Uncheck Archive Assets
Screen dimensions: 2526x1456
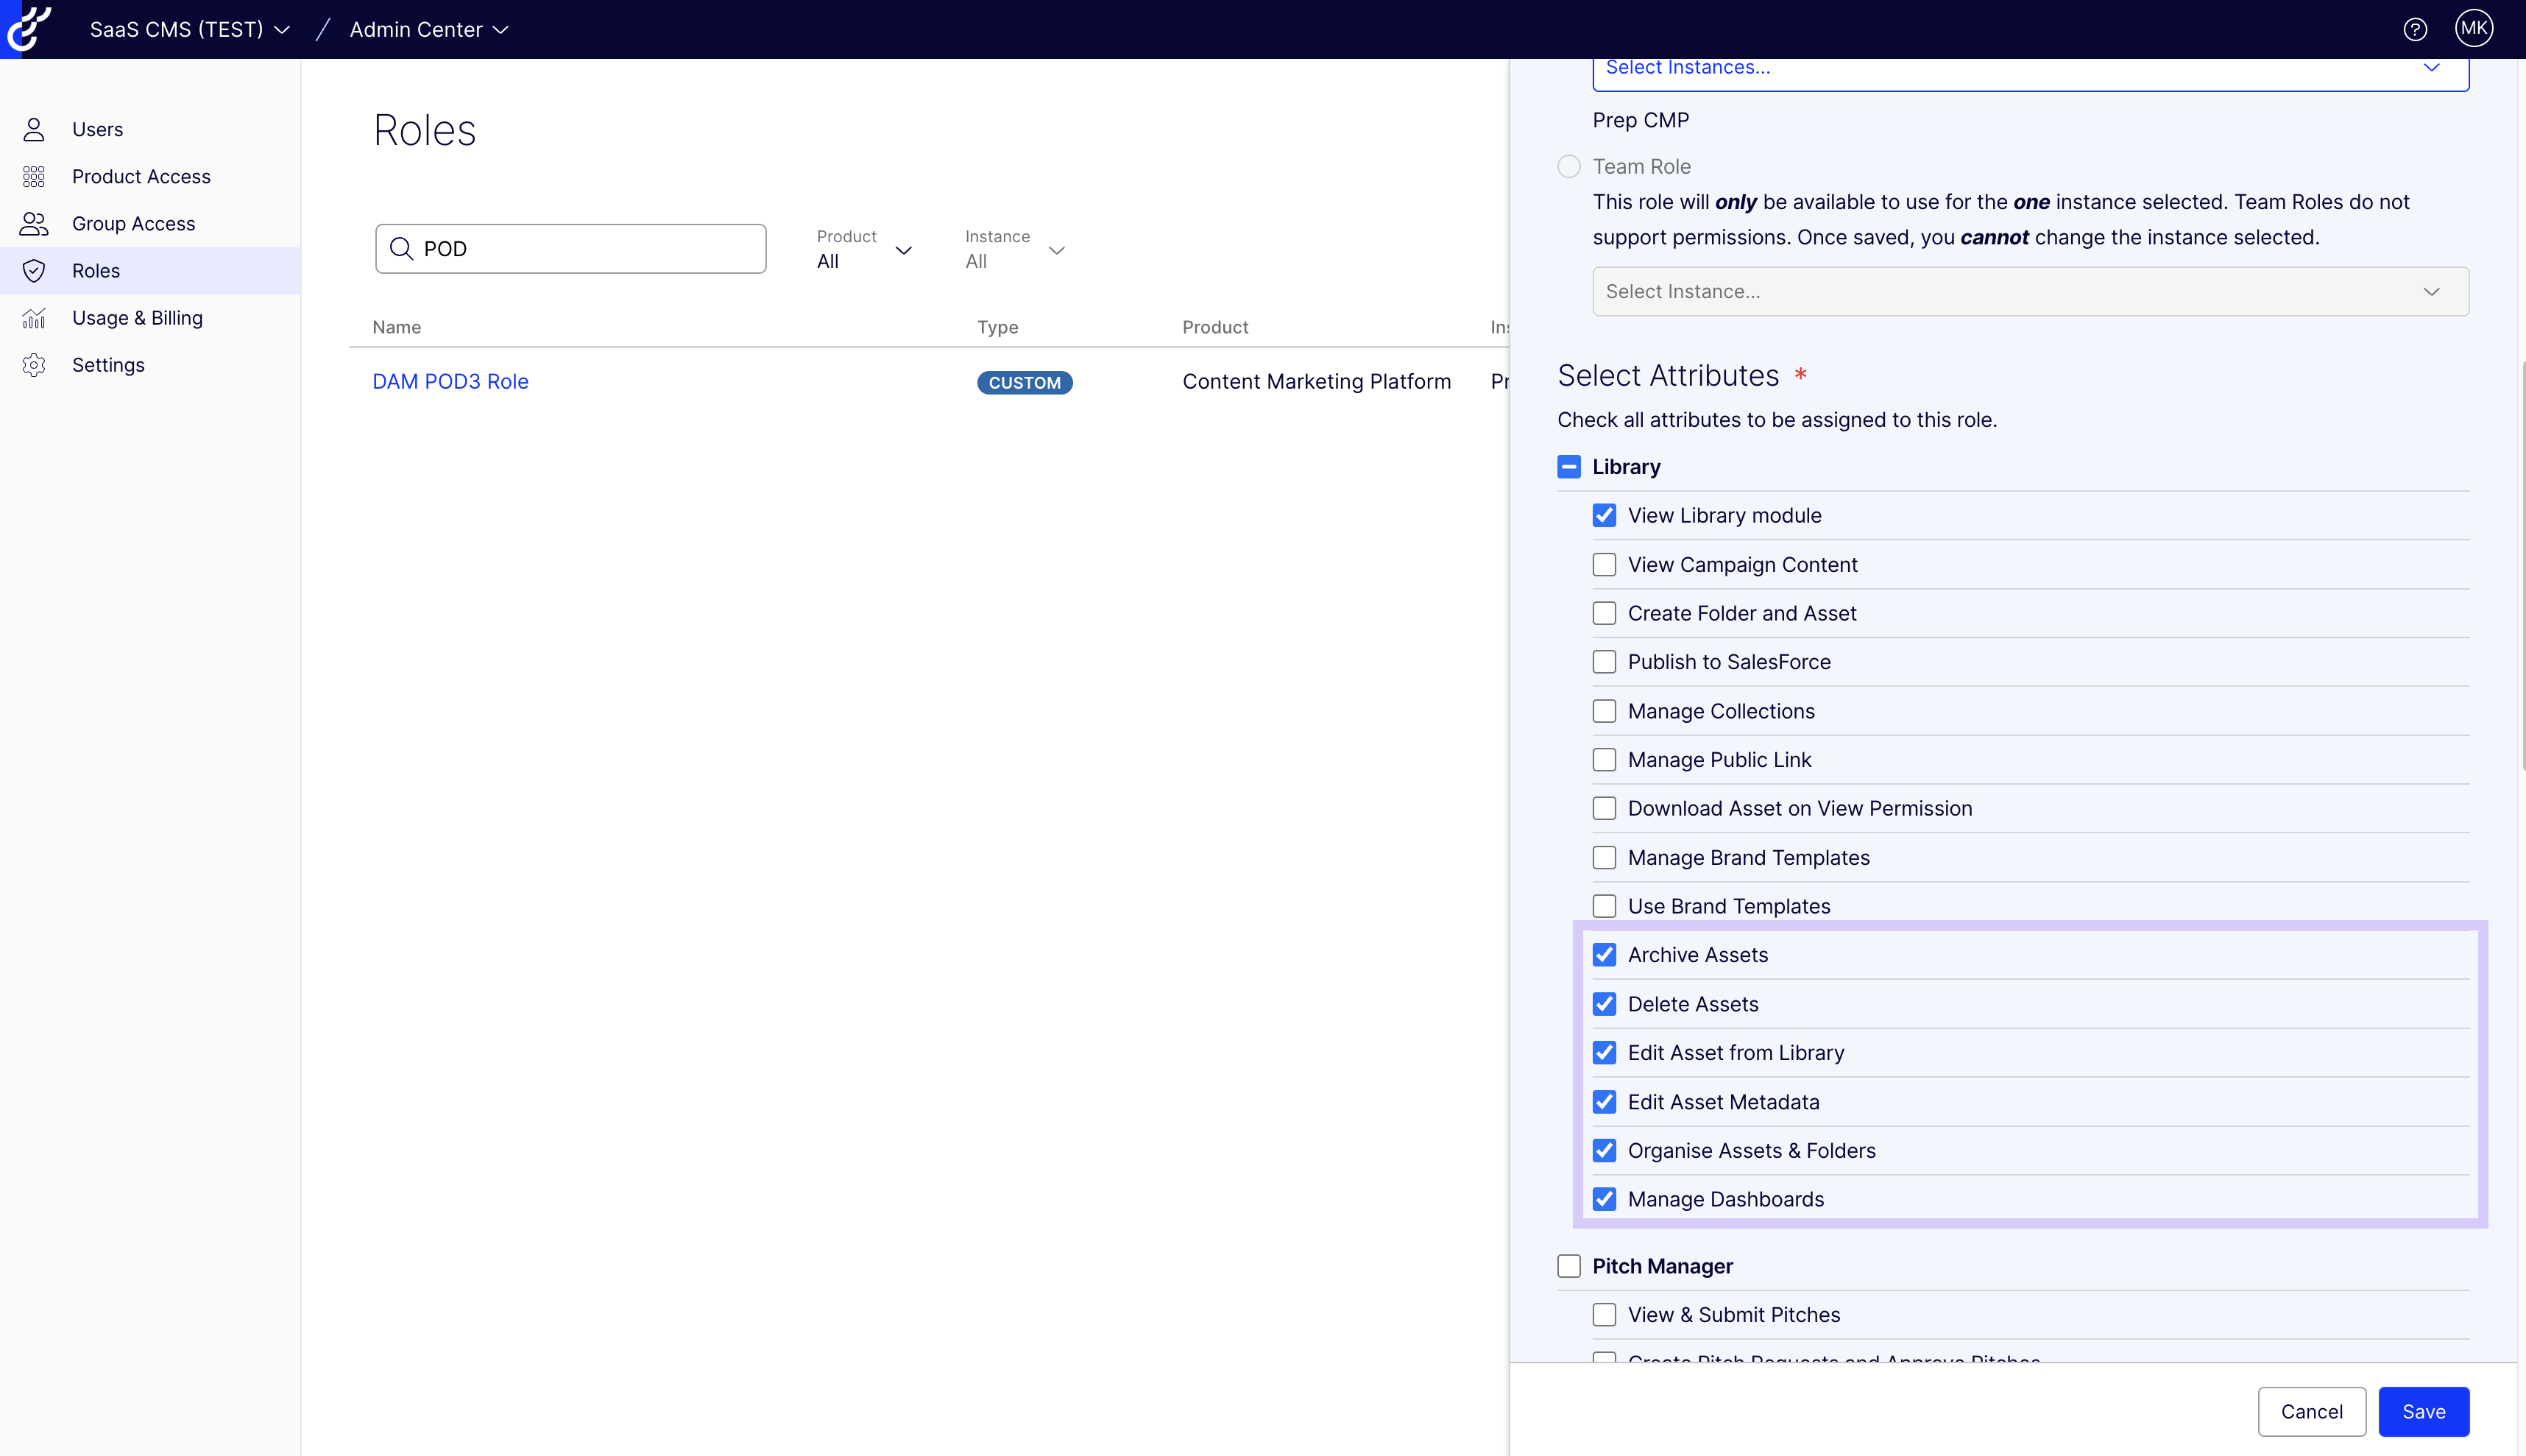pos(1603,955)
